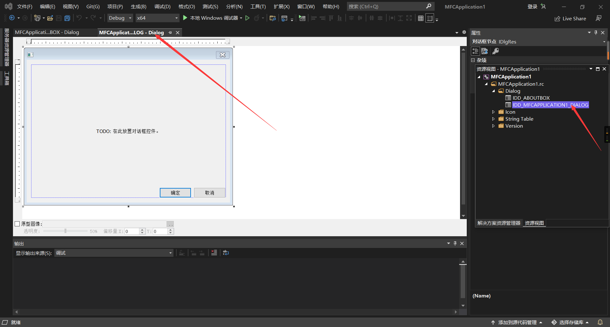Click the dialog preview close X button
The image size is (610, 327).
click(223, 55)
